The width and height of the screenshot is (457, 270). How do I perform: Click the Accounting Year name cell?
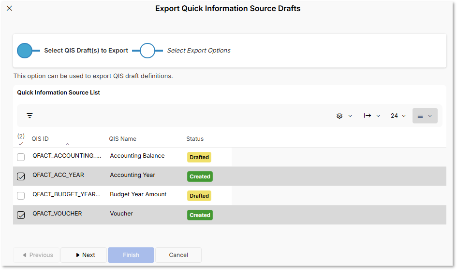pos(133,175)
